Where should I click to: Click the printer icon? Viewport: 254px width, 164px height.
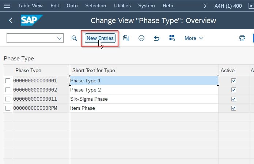pos(242,38)
